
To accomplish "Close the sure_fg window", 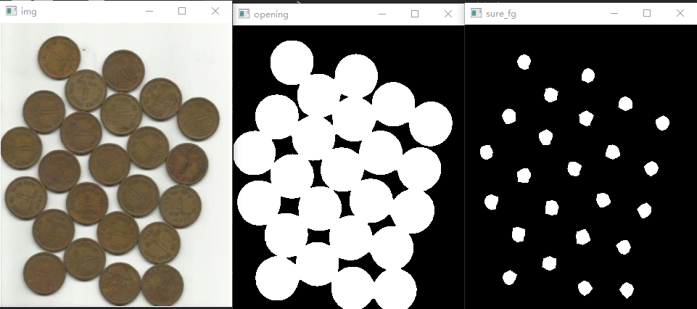I will (680, 13).
